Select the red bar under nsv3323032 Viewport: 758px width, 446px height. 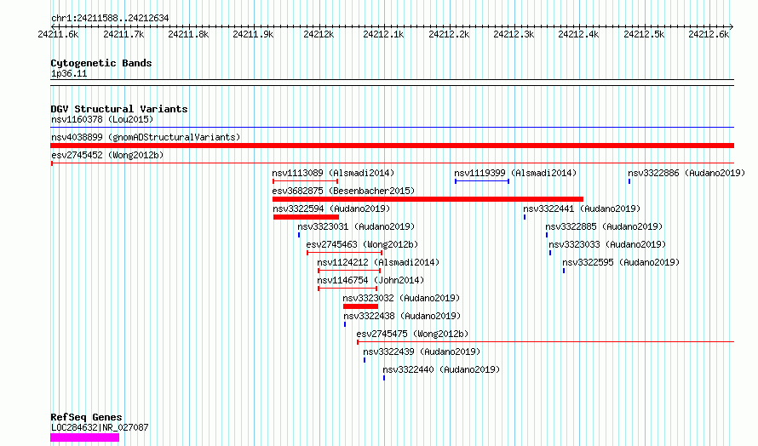pyautogui.click(x=360, y=306)
